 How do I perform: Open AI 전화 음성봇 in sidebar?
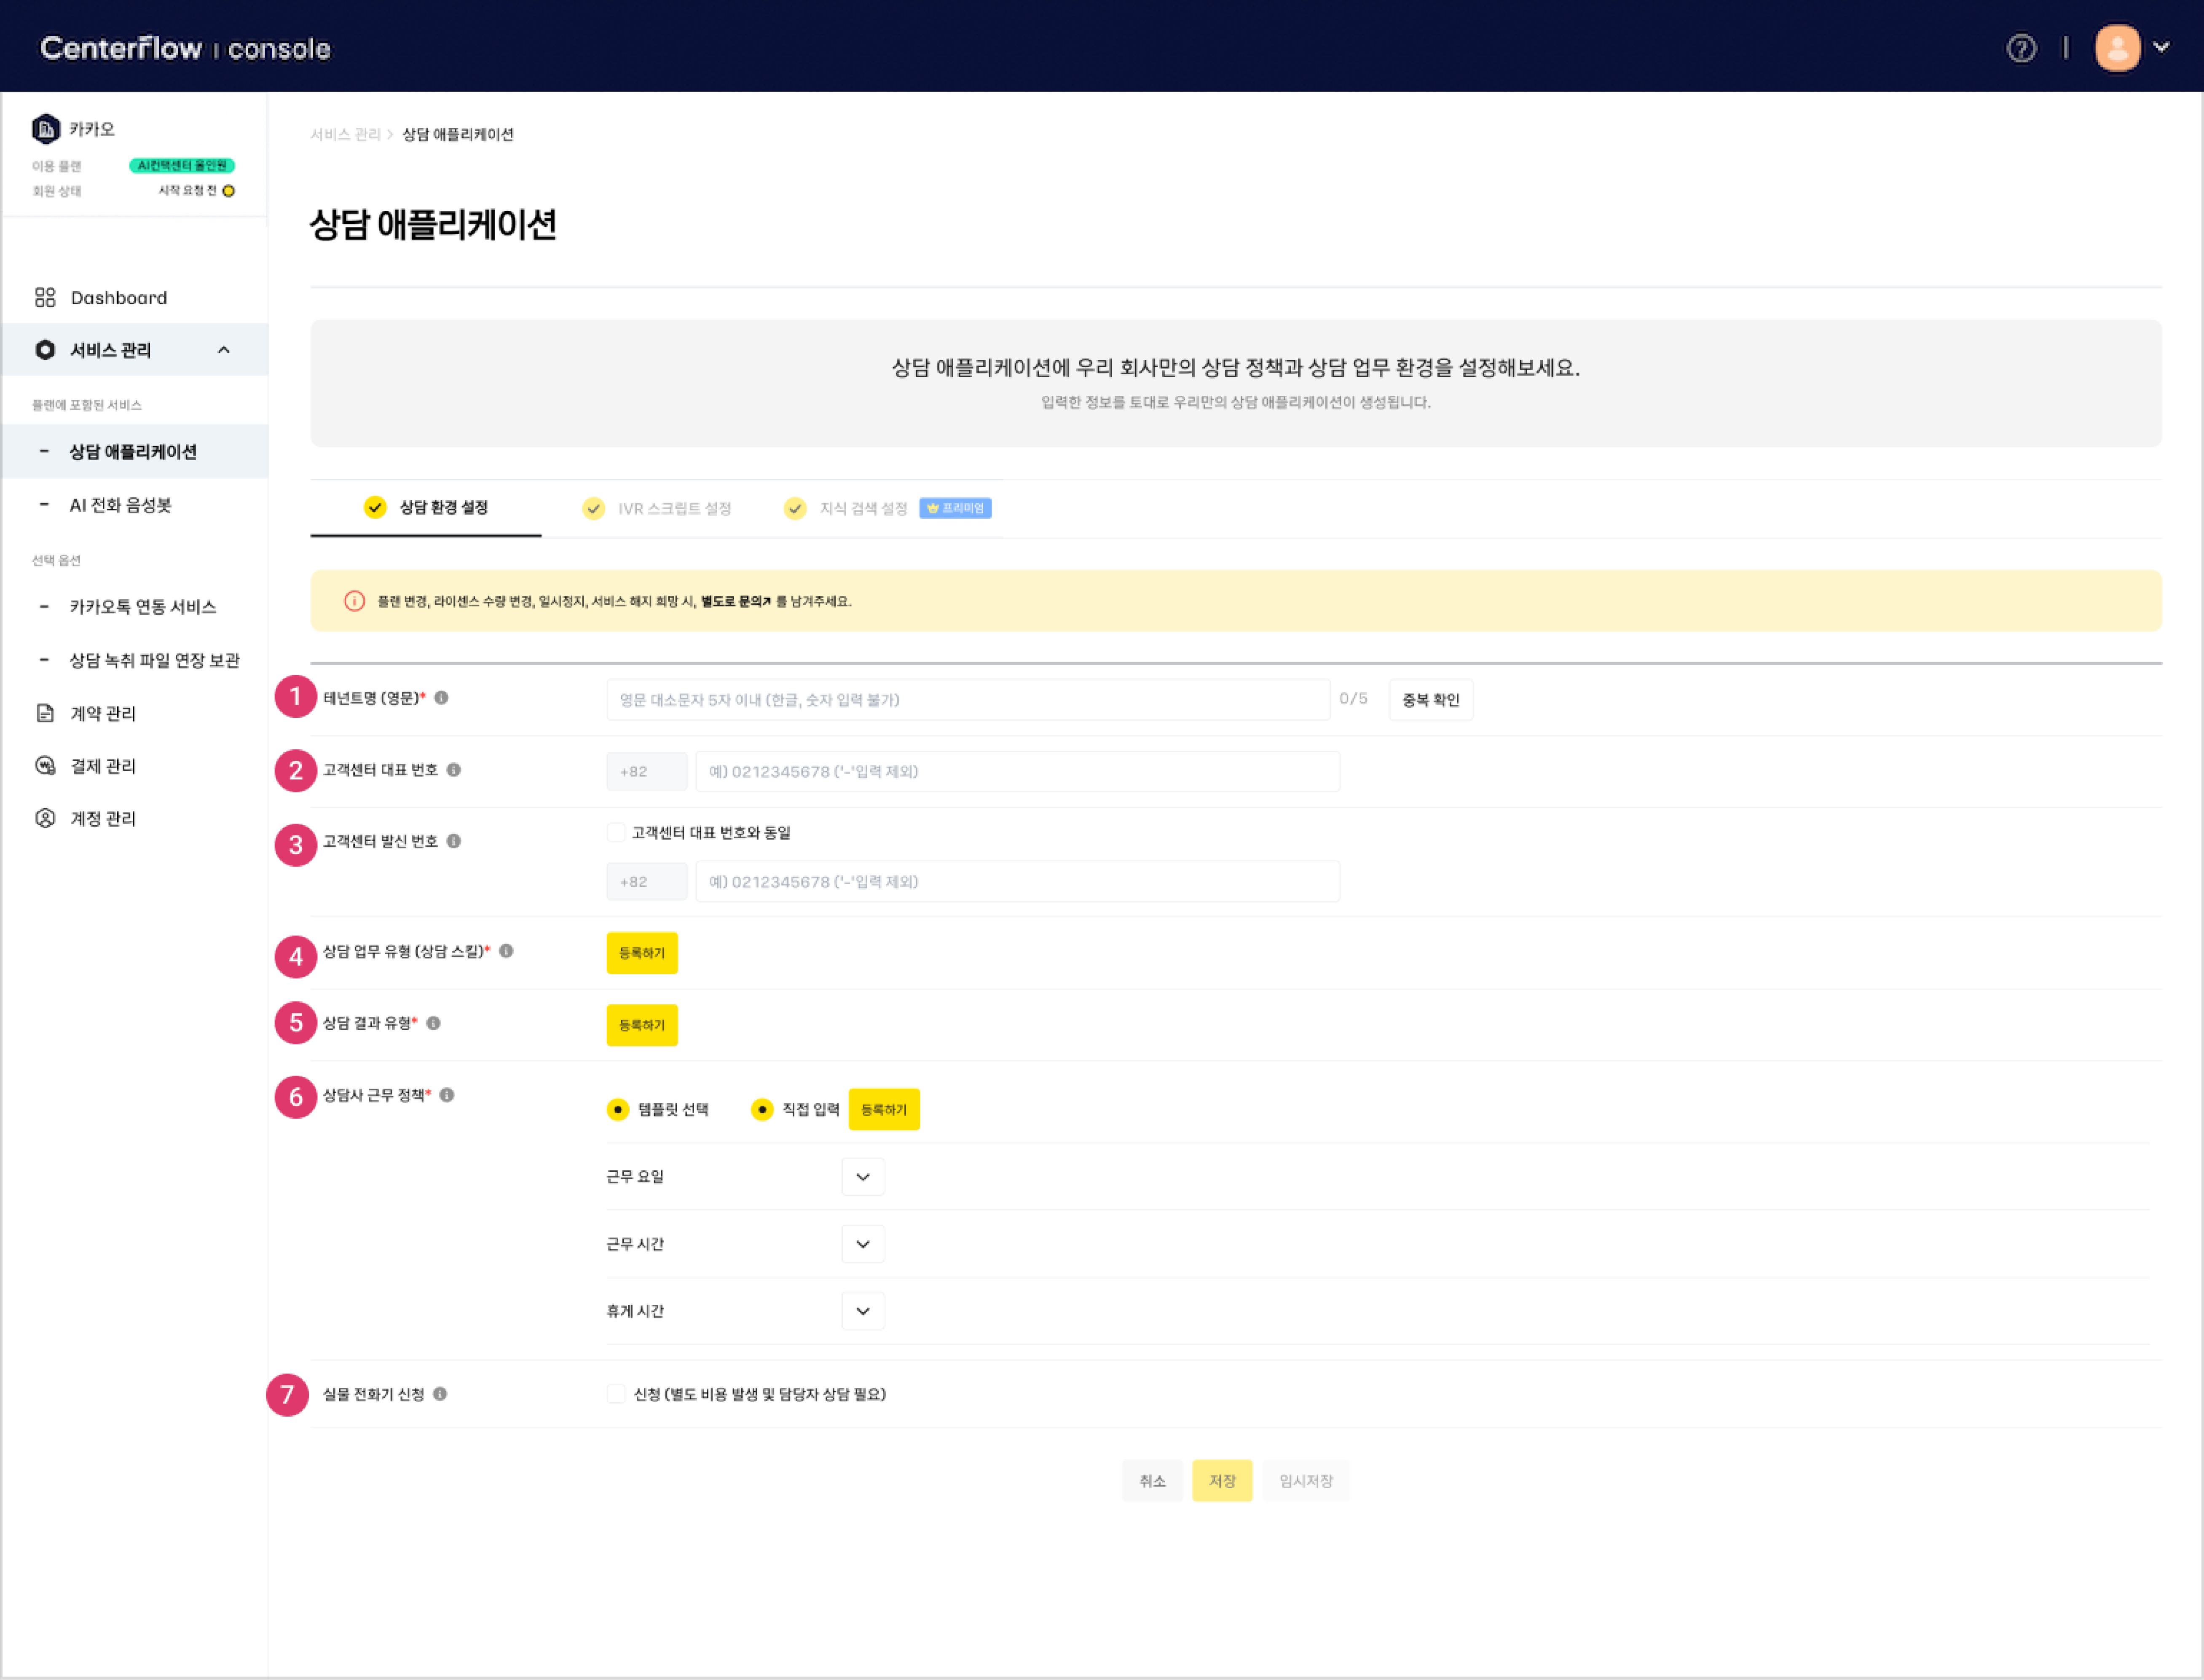[x=121, y=505]
